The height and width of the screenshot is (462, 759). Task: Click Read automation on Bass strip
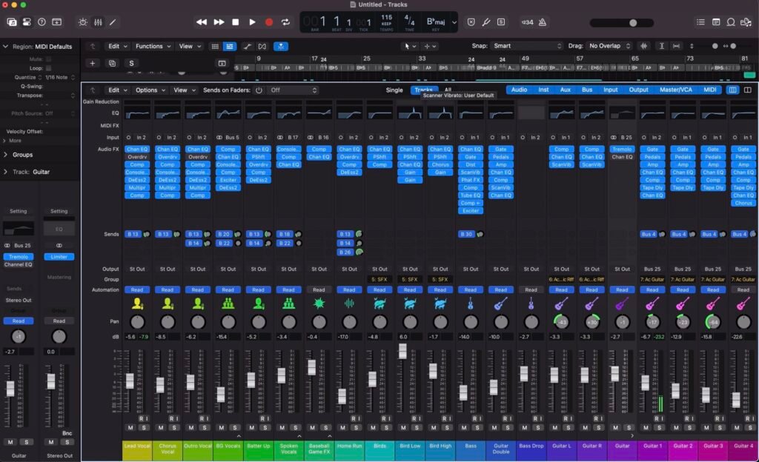click(x=471, y=290)
